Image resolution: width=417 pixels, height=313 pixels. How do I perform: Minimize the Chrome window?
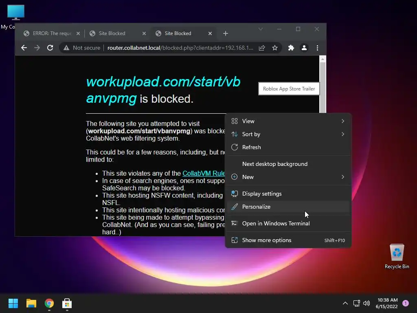pyautogui.click(x=279, y=29)
